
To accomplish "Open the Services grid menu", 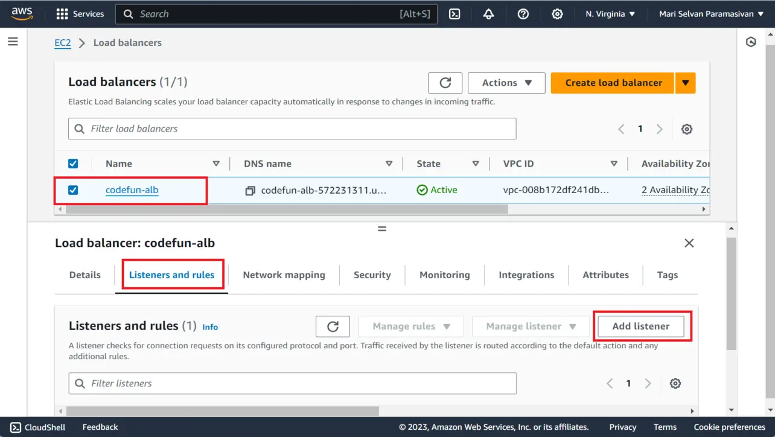I will point(80,14).
